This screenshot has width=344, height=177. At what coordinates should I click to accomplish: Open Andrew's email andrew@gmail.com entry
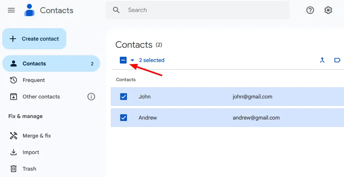pyautogui.click(x=256, y=118)
